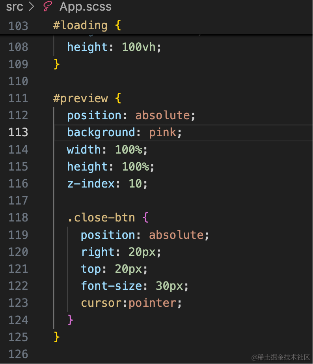Click the #preview selector on line 111

(x=80, y=98)
